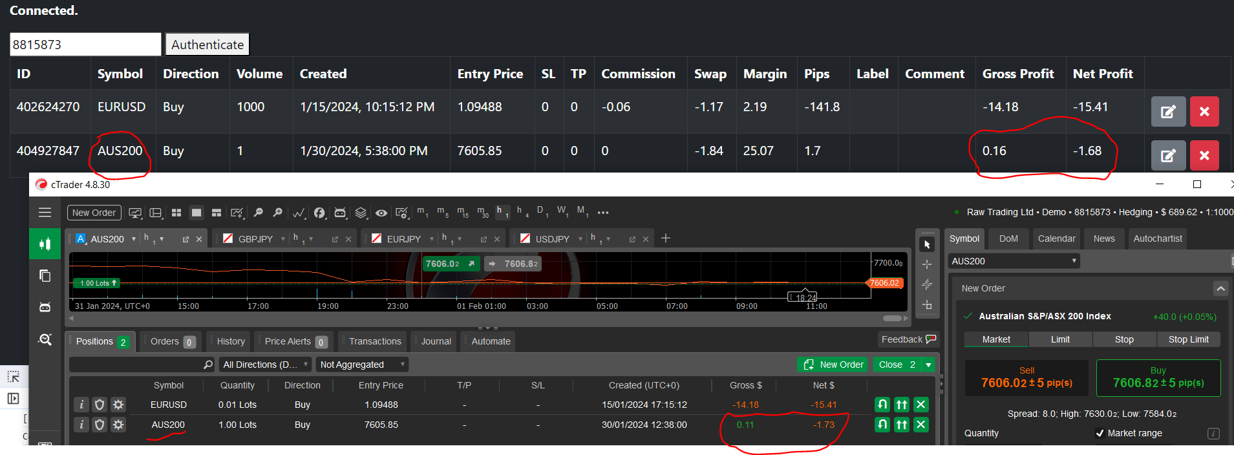Open the chart settings gear icon in toolbar
1234x455 pixels.
[x=401, y=212]
